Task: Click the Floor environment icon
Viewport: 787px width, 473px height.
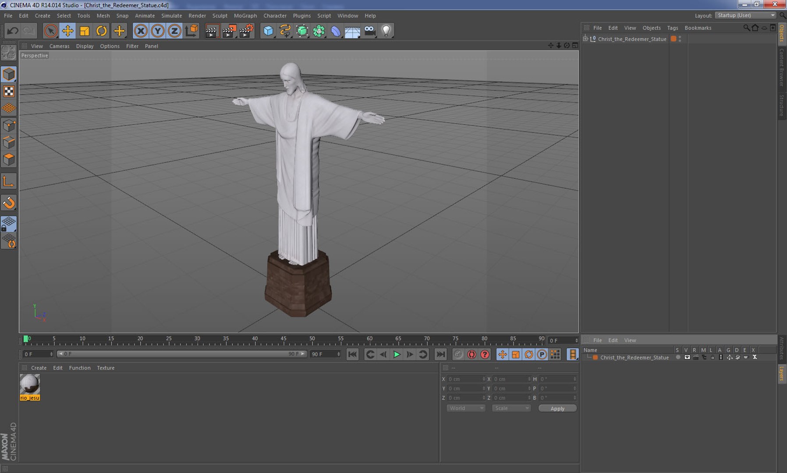Action: 352,31
